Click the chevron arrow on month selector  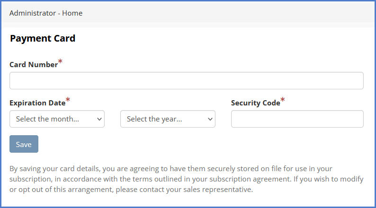[99, 119]
